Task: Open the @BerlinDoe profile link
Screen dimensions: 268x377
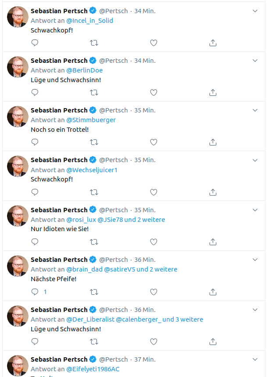Action: pos(84,70)
